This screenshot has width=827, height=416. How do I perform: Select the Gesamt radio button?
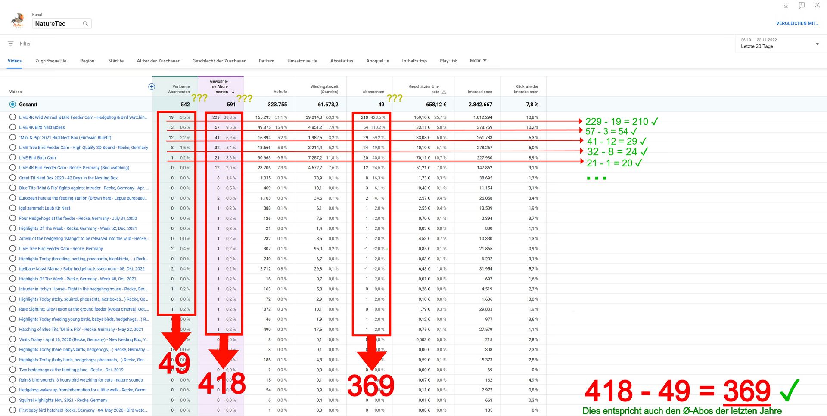[x=12, y=105]
